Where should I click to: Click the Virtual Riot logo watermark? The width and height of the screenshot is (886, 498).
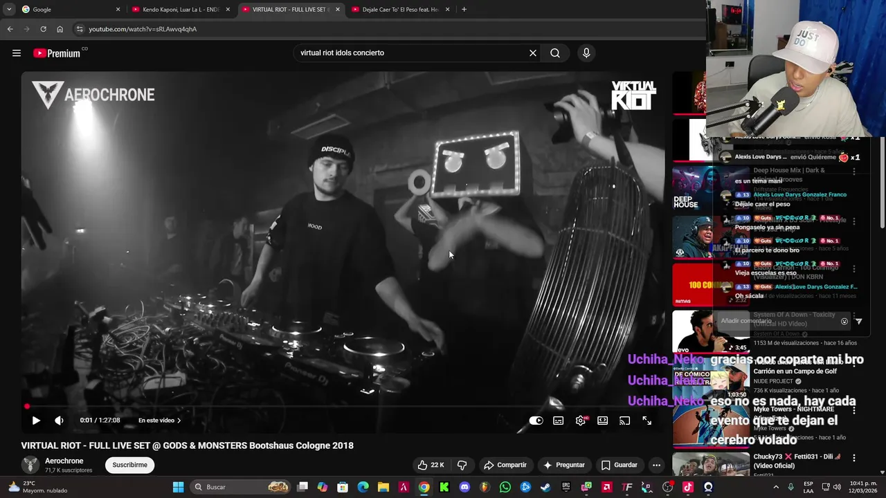coord(633,95)
